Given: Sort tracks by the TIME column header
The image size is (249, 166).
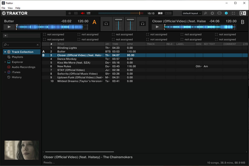Looking at the screenshot, I should (119, 44).
